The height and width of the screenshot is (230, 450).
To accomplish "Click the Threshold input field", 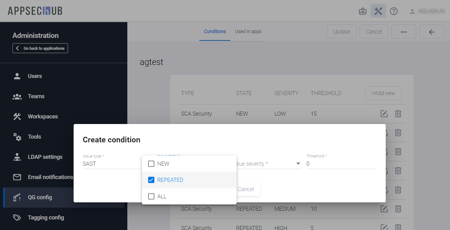I will click(341, 164).
